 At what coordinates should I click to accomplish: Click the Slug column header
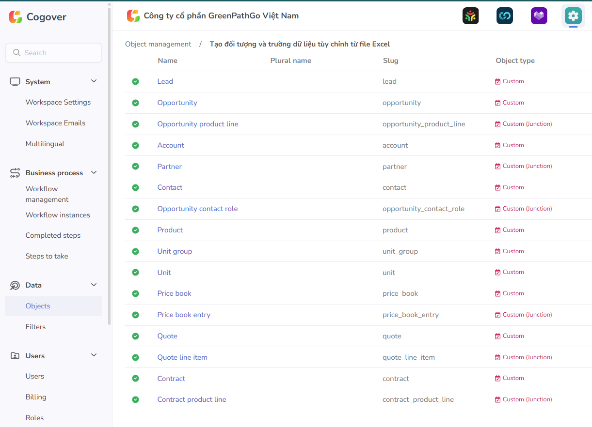(390, 61)
